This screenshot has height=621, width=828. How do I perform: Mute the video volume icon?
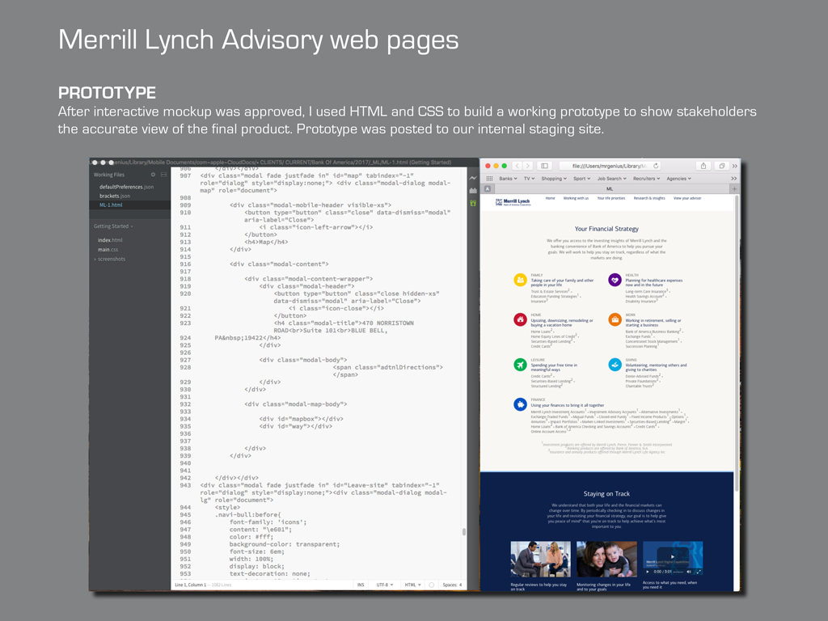(689, 572)
